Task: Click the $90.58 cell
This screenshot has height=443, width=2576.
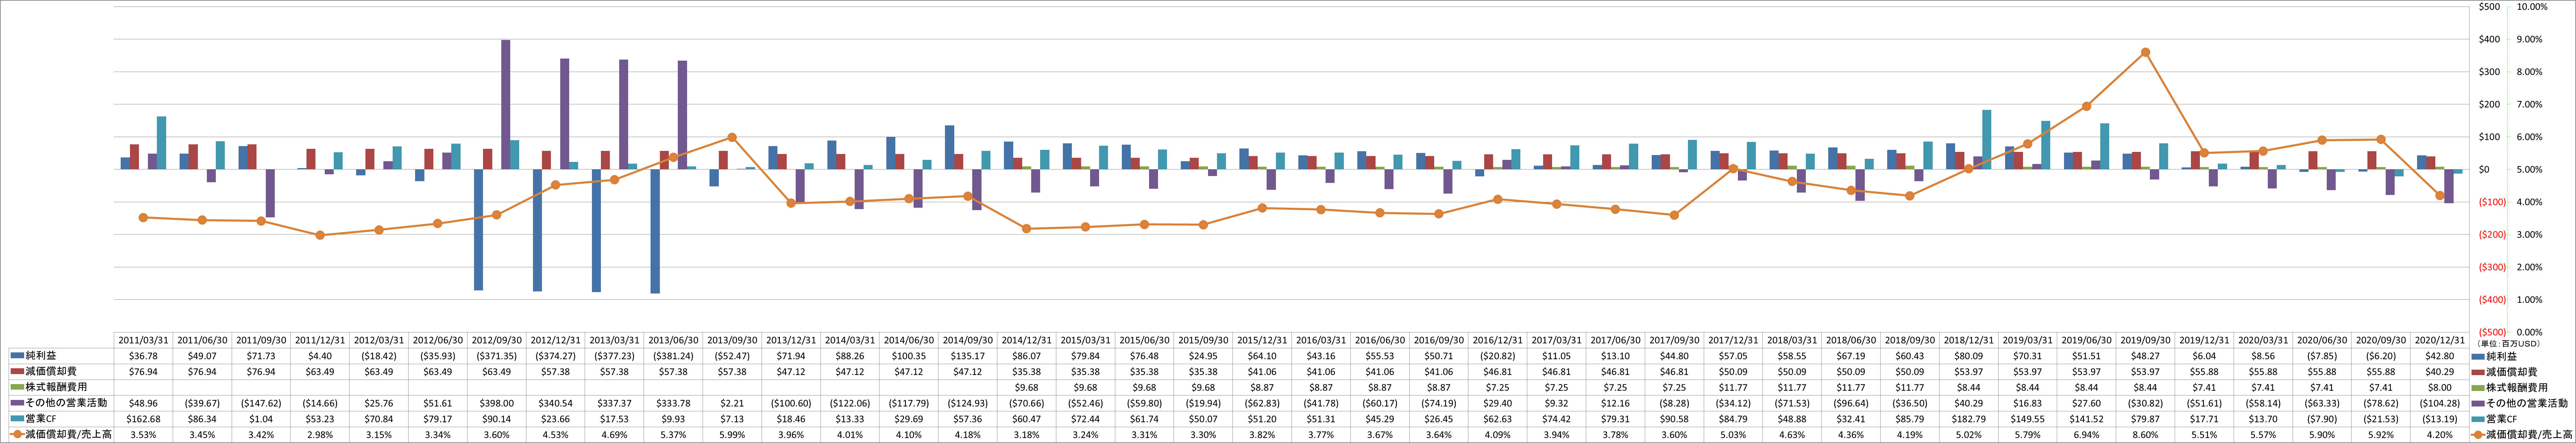Action: pyautogui.click(x=1674, y=419)
